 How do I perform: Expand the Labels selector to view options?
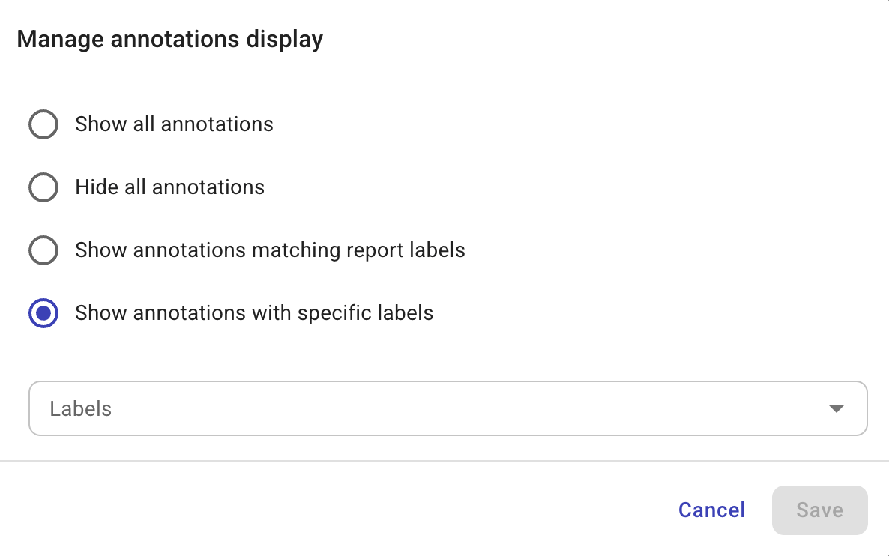point(447,408)
